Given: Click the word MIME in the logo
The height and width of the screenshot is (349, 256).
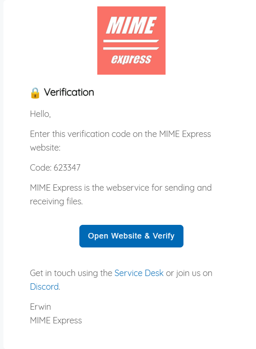Looking at the screenshot, I should [x=130, y=25].
